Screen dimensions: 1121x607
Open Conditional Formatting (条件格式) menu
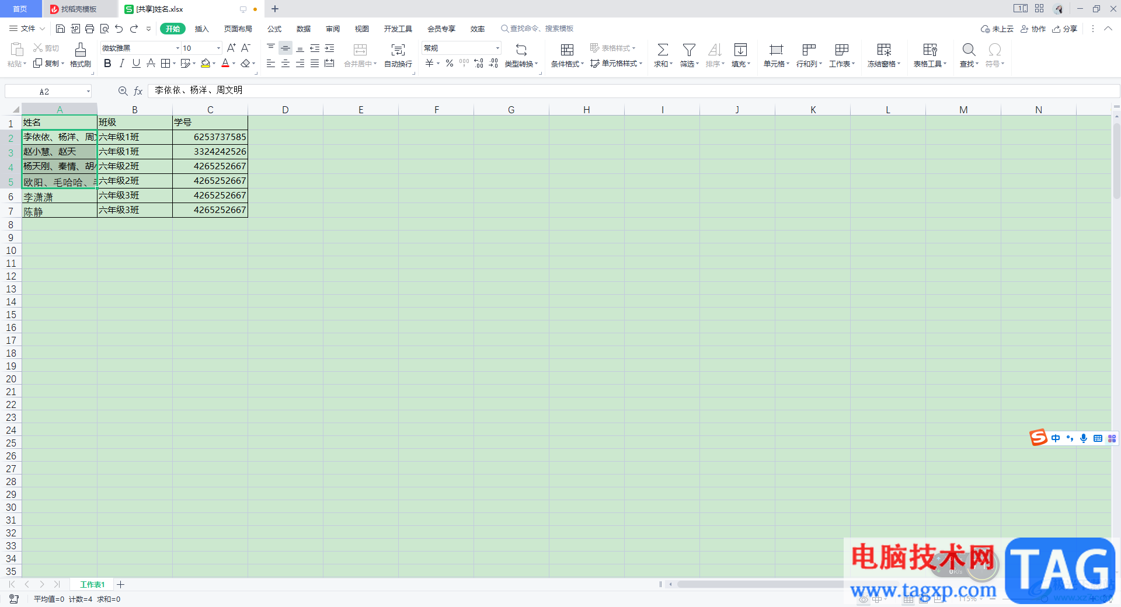(x=567, y=55)
